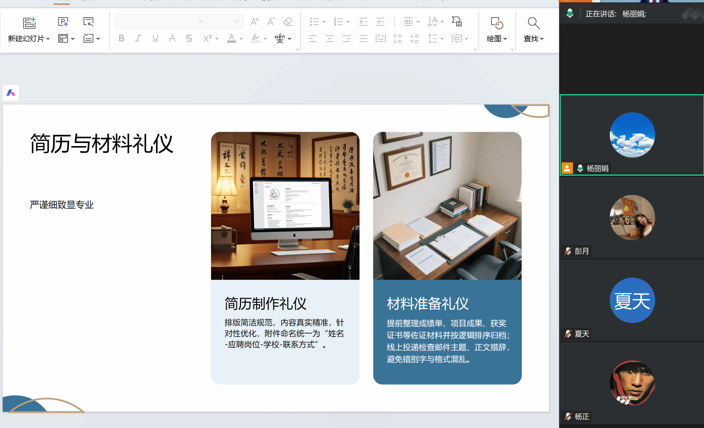
Task: Open the 绘图 drawing menu
Action: pos(497,30)
